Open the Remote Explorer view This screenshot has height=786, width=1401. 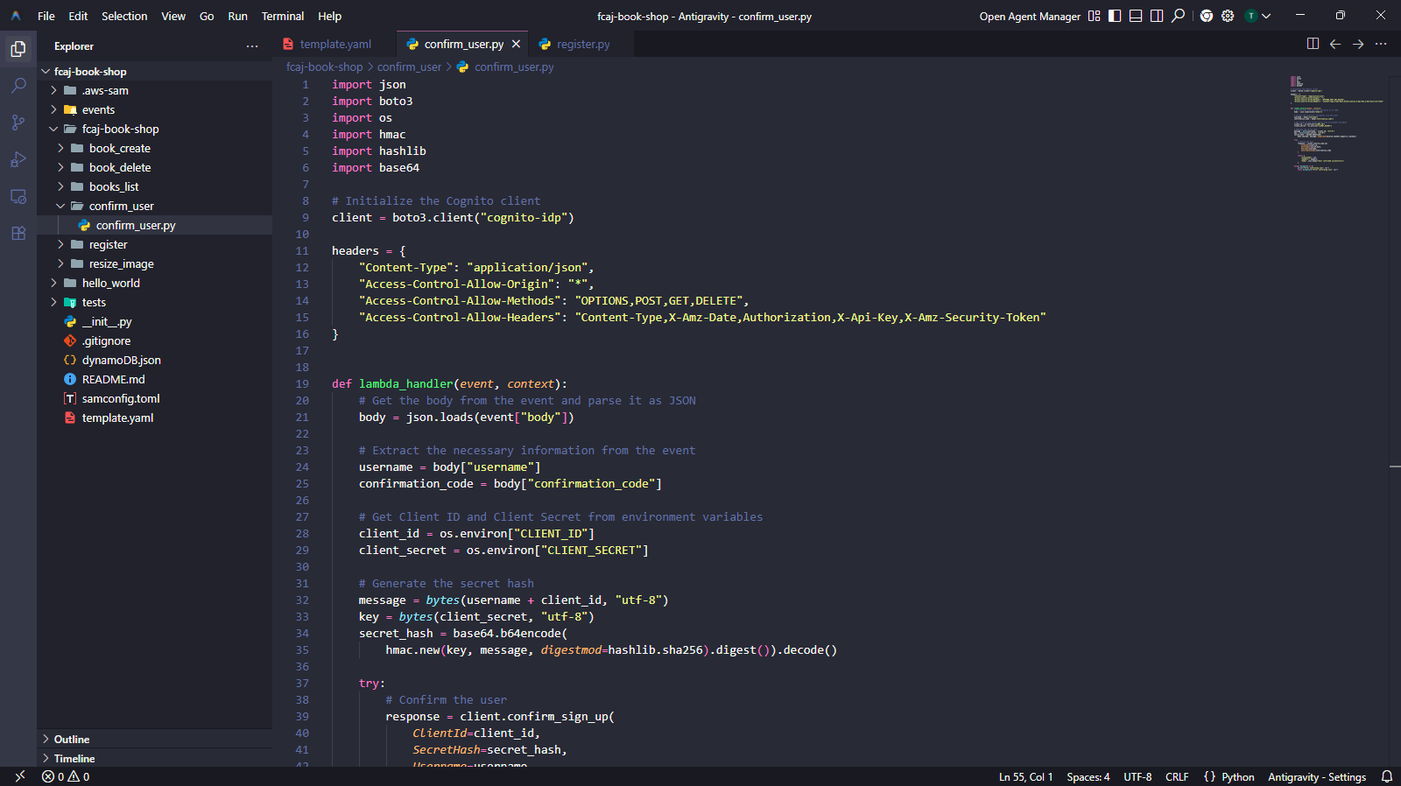pos(18,196)
